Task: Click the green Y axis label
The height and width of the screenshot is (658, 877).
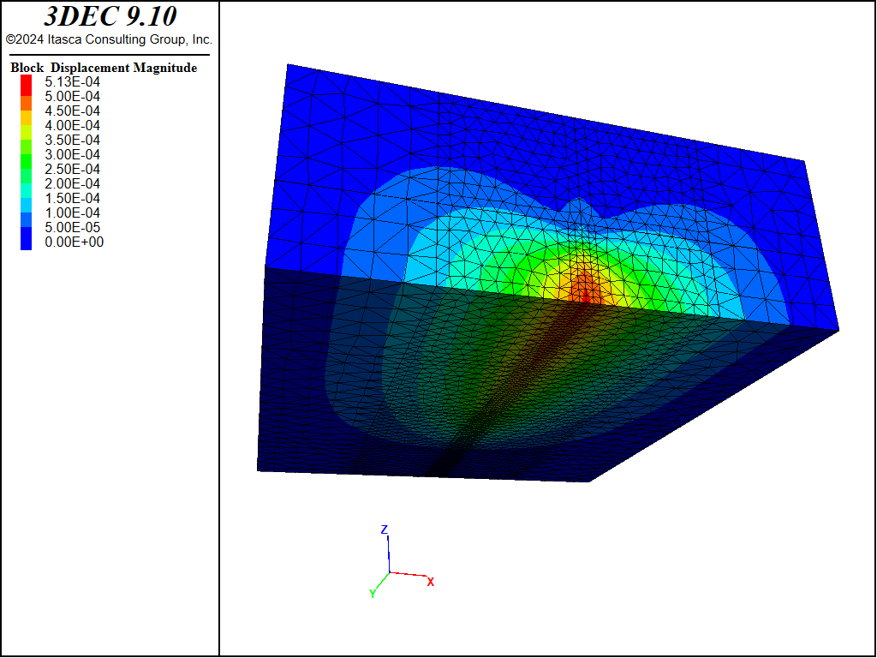Action: (373, 593)
